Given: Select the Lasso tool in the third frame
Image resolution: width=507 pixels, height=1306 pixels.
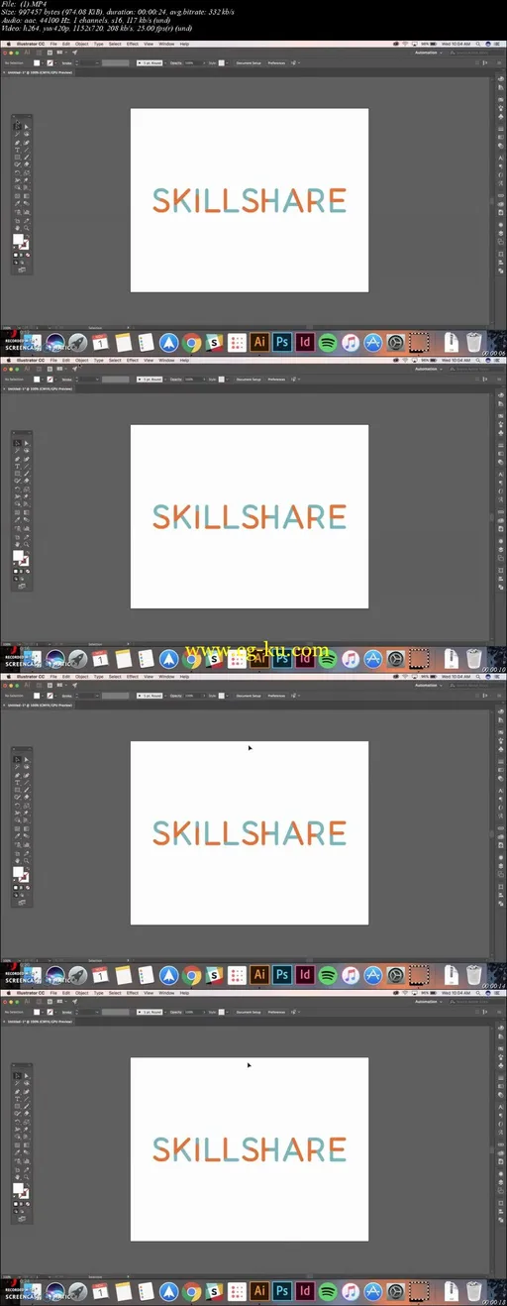Looking at the screenshot, I should 27,766.
